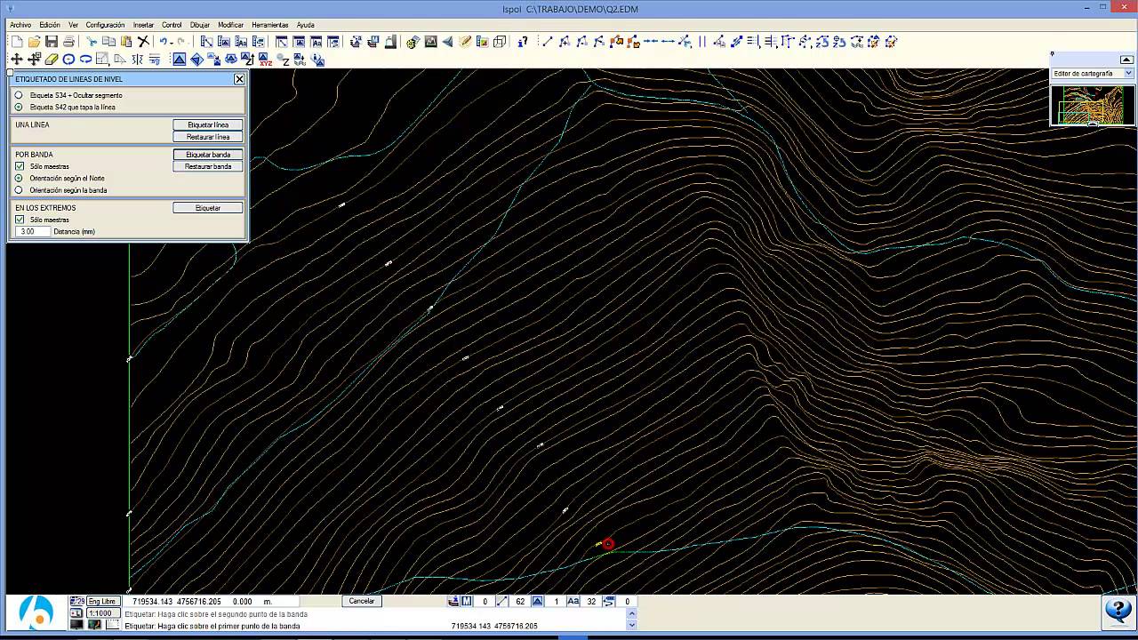Select the draw line tool
The width and height of the screenshot is (1138, 640).
tap(547, 42)
